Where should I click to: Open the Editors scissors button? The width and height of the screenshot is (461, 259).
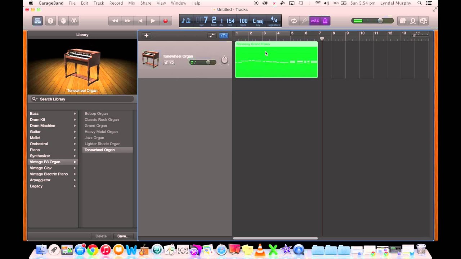click(x=74, y=21)
